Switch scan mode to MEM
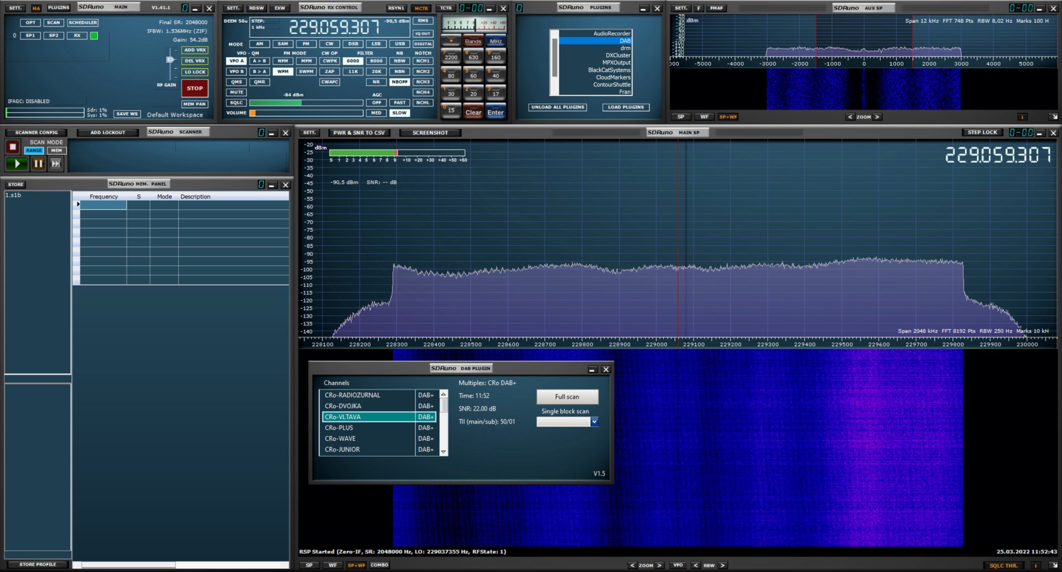 pyautogui.click(x=56, y=150)
